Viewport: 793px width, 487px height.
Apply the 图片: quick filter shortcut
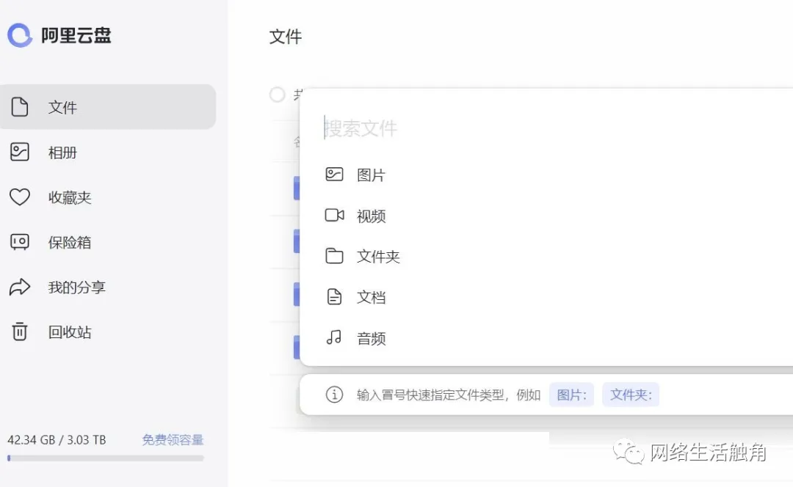coord(571,395)
